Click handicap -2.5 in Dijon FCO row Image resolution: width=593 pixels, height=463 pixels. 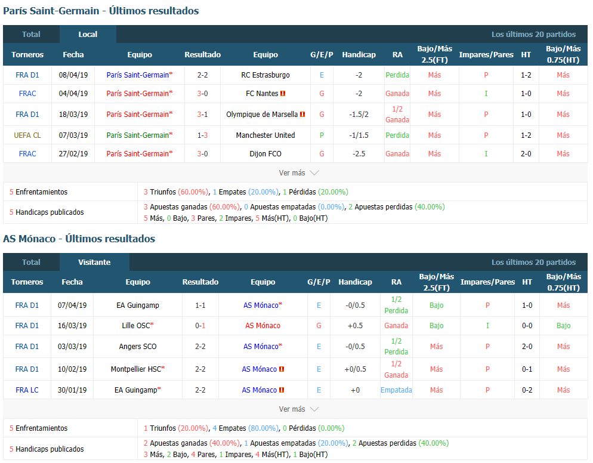[x=359, y=153]
